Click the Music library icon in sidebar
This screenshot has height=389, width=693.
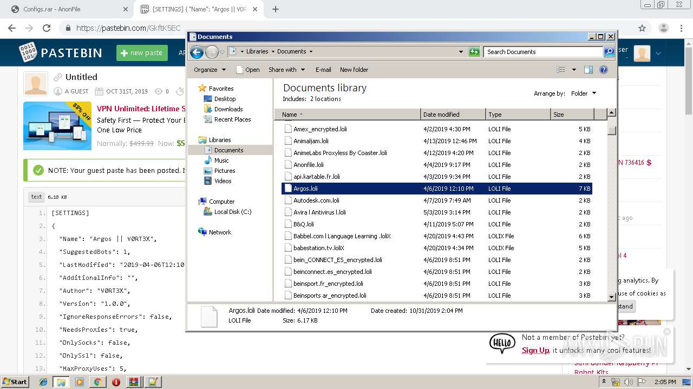pyautogui.click(x=208, y=160)
